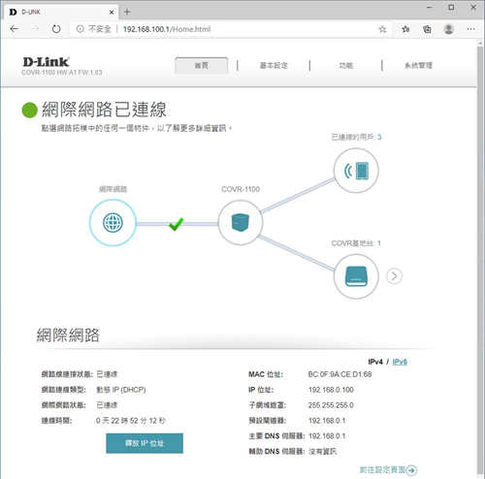Viewport: 485px width, 479px height.
Task: Open the browser profile avatar
Action: [x=448, y=29]
